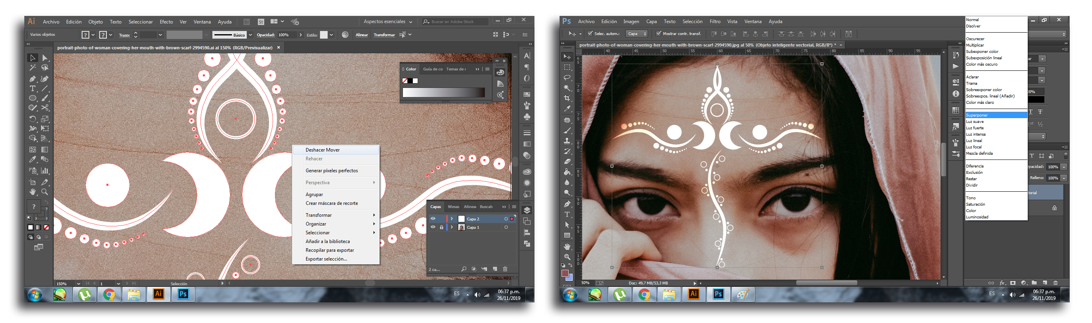Toggle Mostrar contr. transf. checkbox in Photoshop
The image size is (1092, 323).
(x=658, y=33)
